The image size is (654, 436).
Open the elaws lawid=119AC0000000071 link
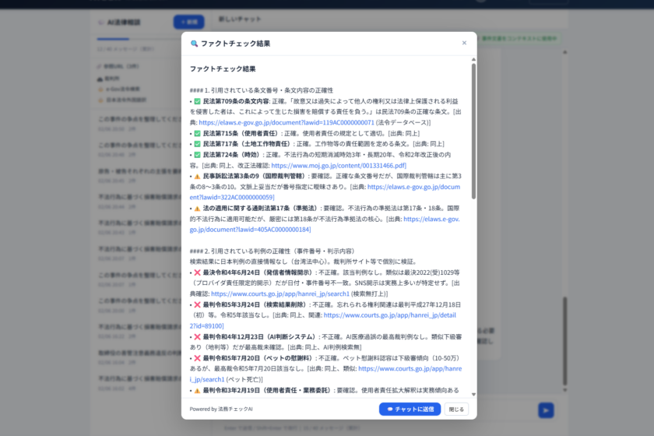[287, 123]
